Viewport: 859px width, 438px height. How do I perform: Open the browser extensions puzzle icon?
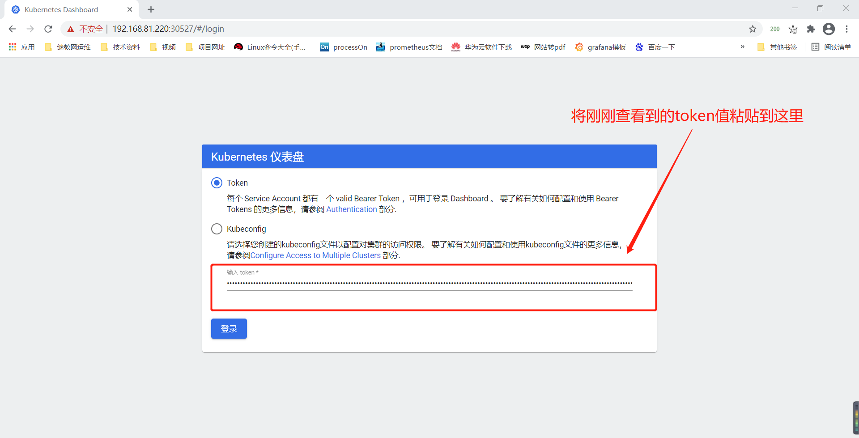tap(811, 29)
